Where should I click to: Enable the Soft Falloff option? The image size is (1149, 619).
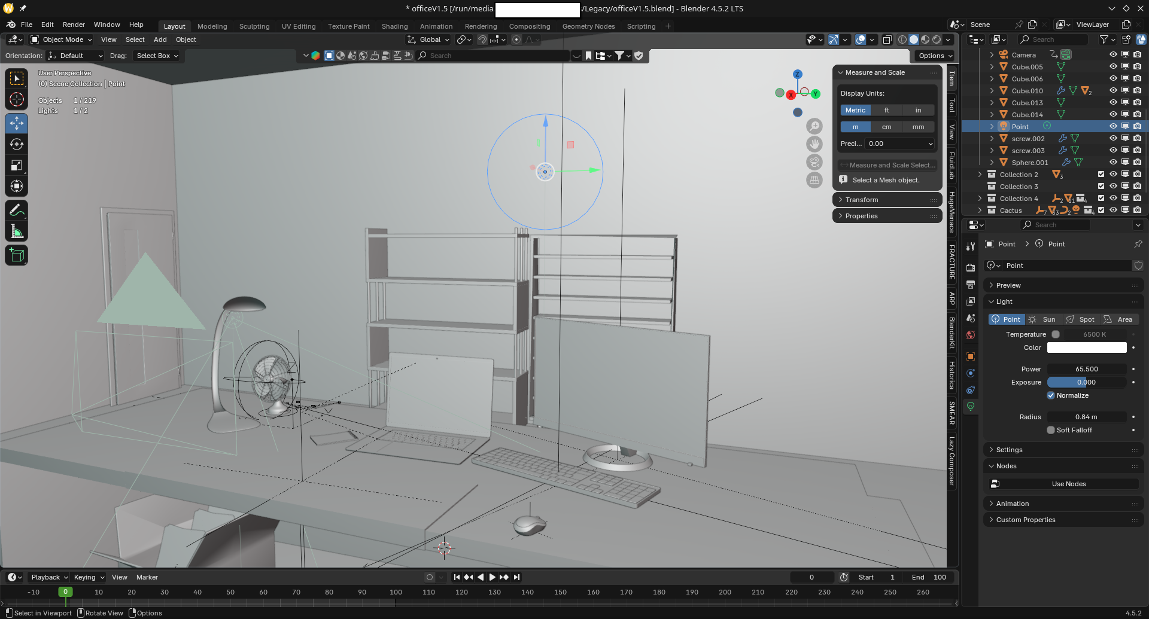pyautogui.click(x=1051, y=430)
